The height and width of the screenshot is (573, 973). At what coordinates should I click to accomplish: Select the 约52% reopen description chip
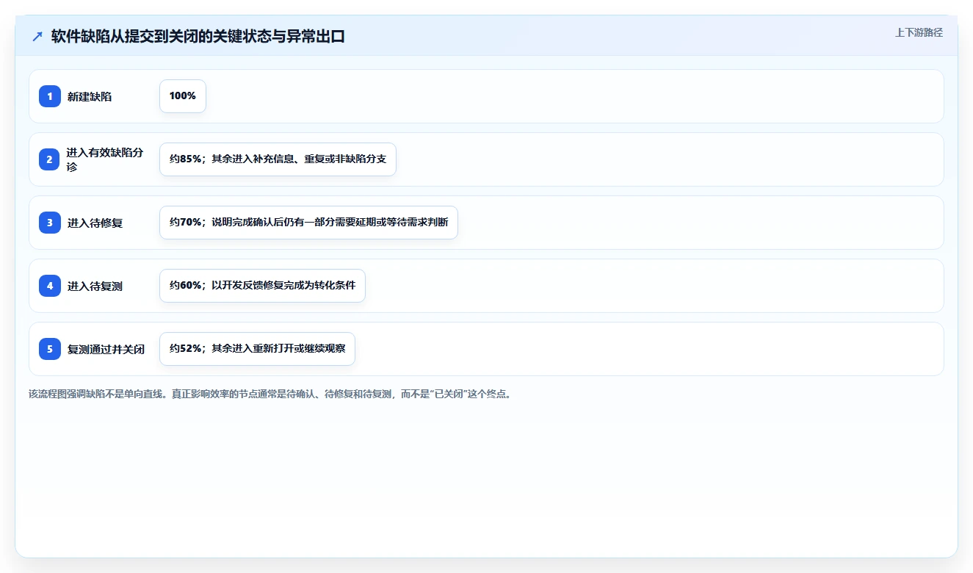[257, 349]
